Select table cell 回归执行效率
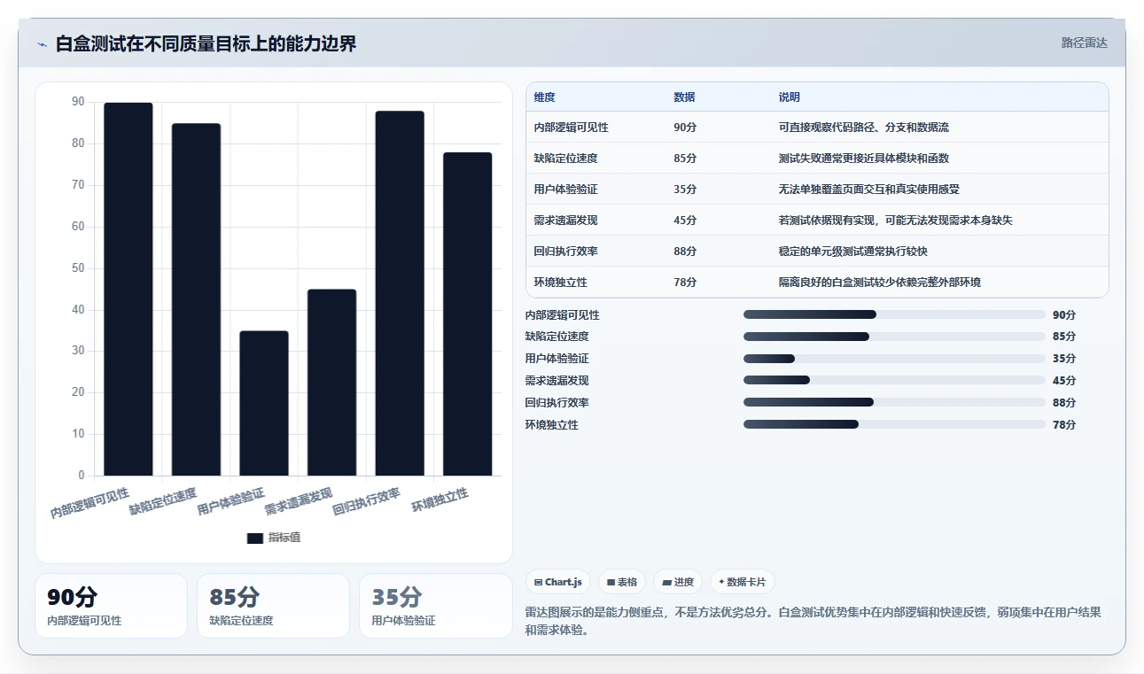Viewport: 1144px width, 674px height. pyautogui.click(x=565, y=252)
